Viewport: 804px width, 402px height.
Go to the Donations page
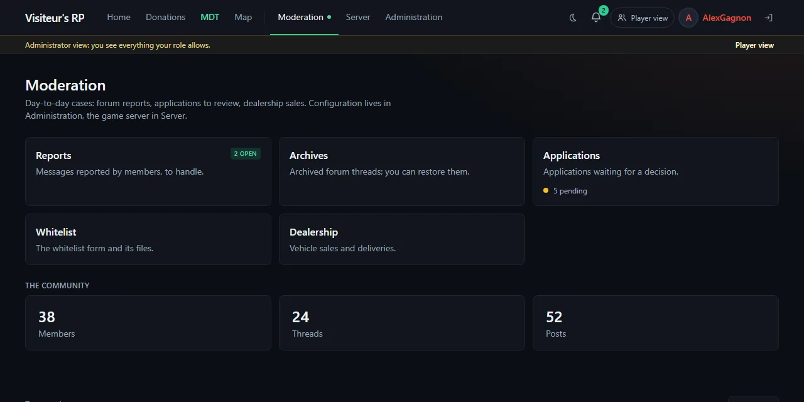click(166, 17)
